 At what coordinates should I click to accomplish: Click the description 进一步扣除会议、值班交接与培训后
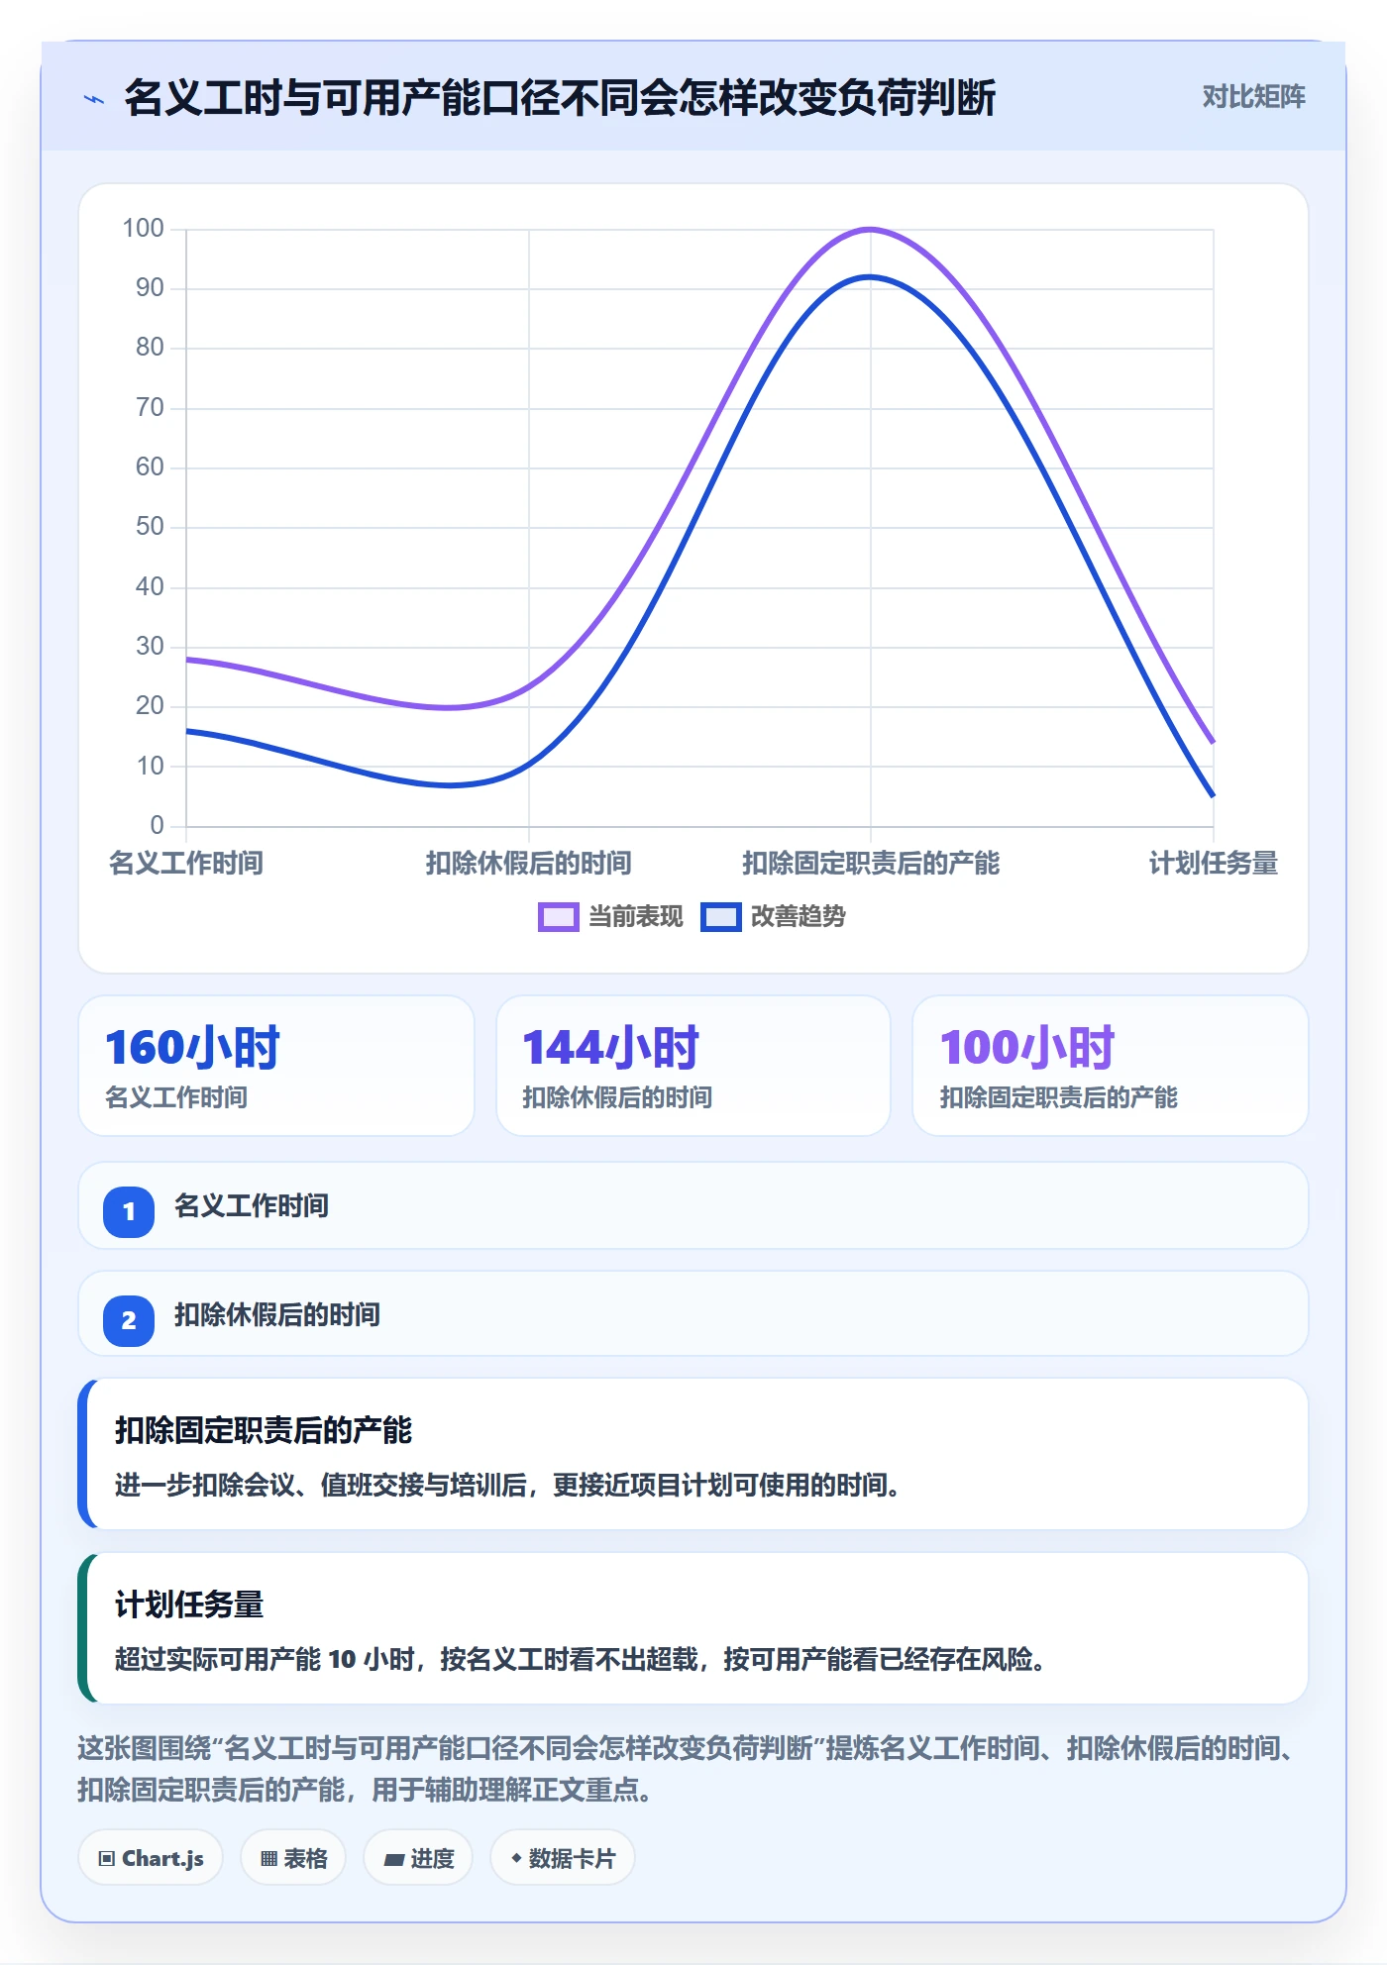click(x=507, y=1485)
